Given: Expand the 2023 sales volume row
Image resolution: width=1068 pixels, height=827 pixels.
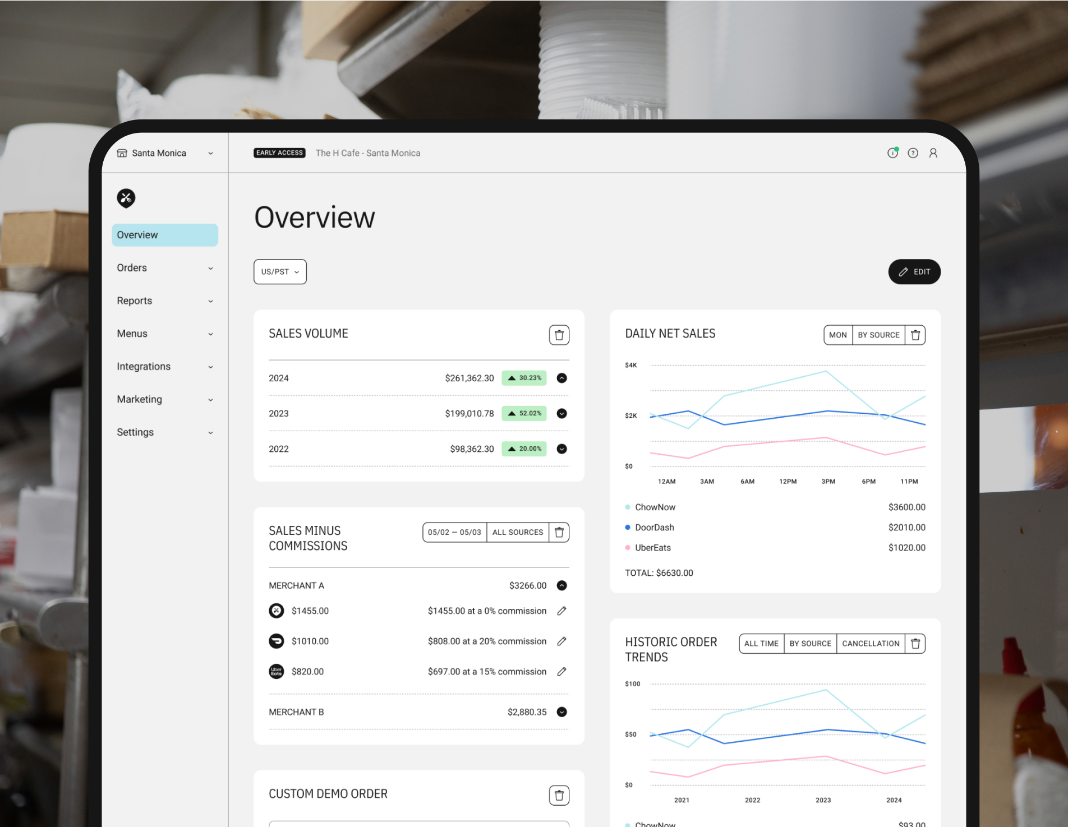Looking at the screenshot, I should [x=561, y=414].
